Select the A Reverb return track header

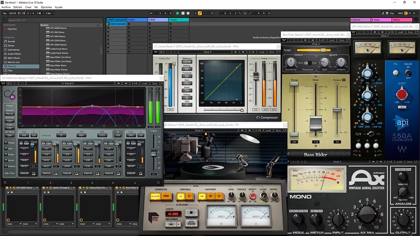coord(360,20)
